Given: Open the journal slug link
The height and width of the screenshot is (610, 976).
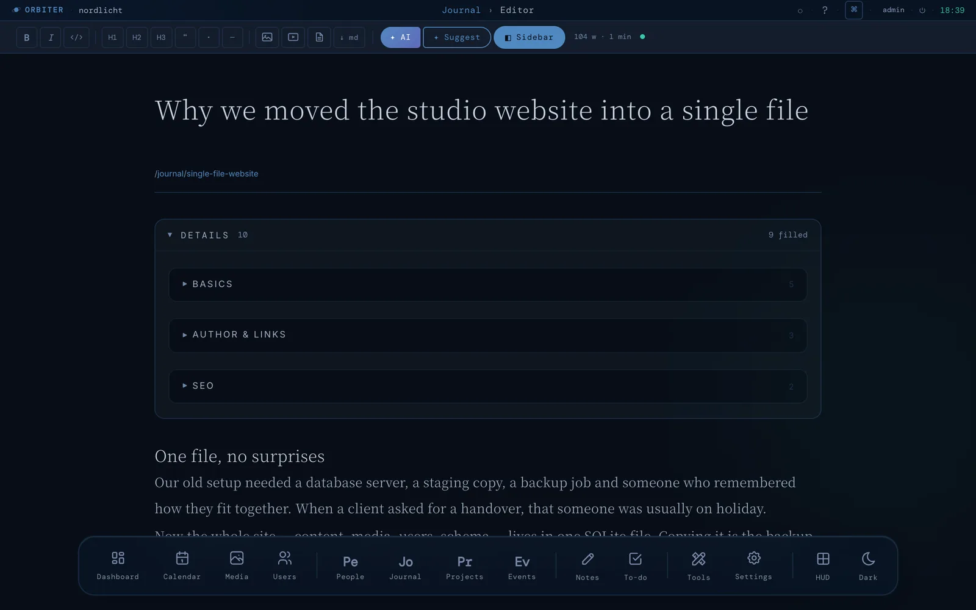Looking at the screenshot, I should click(206, 174).
